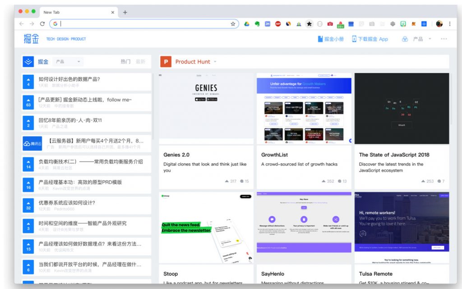Switch to 热门 sorting tab
This screenshot has width=462, height=289.
coord(125,61)
